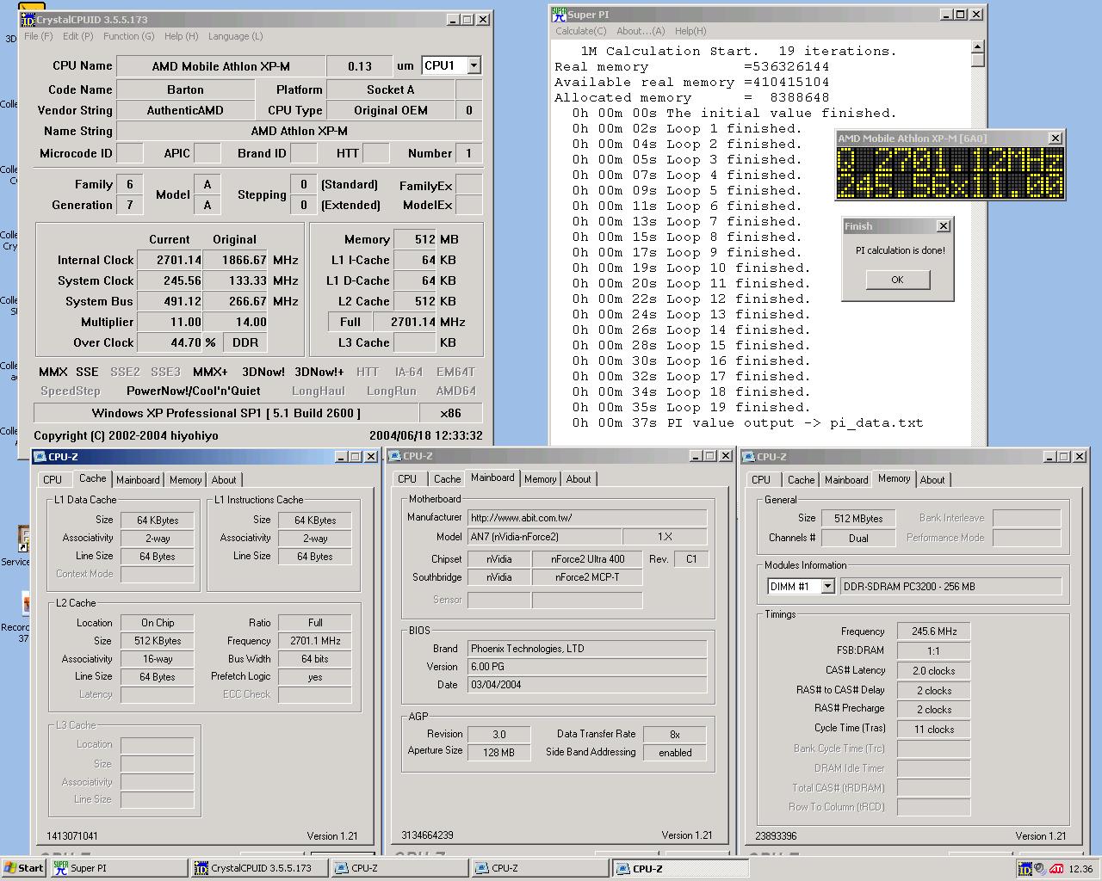The height and width of the screenshot is (881, 1102).
Task: Switch to the Cache tab in the CPU-Z Memory window
Action: point(801,480)
